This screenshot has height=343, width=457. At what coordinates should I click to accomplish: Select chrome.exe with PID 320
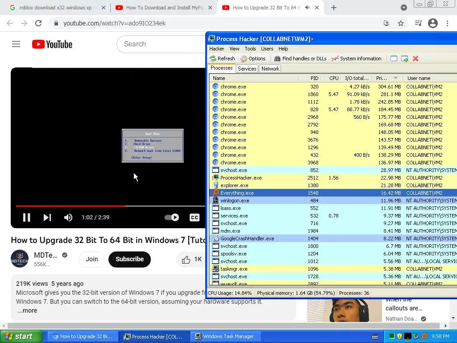tap(333, 87)
